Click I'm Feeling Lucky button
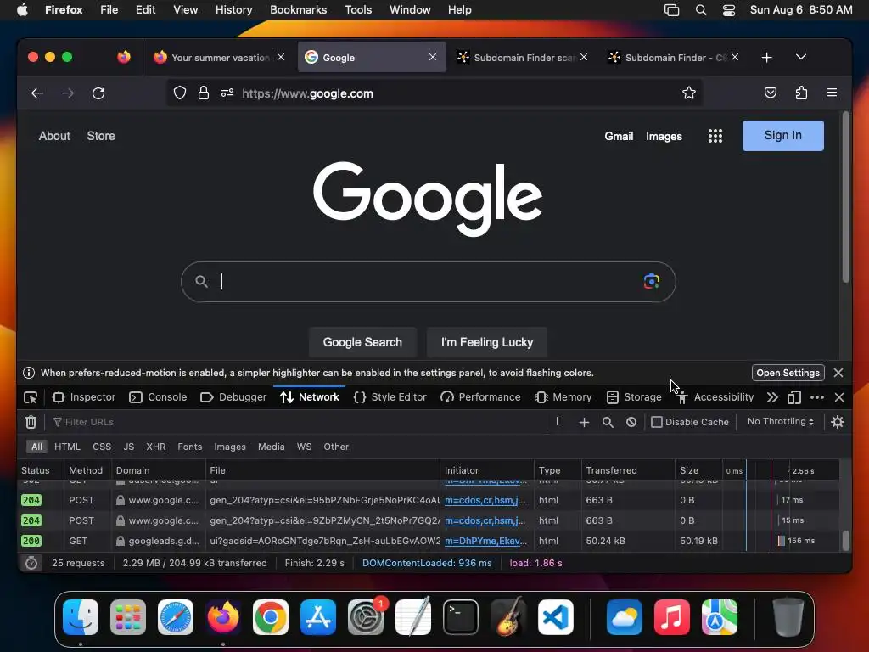869x652 pixels. click(486, 342)
